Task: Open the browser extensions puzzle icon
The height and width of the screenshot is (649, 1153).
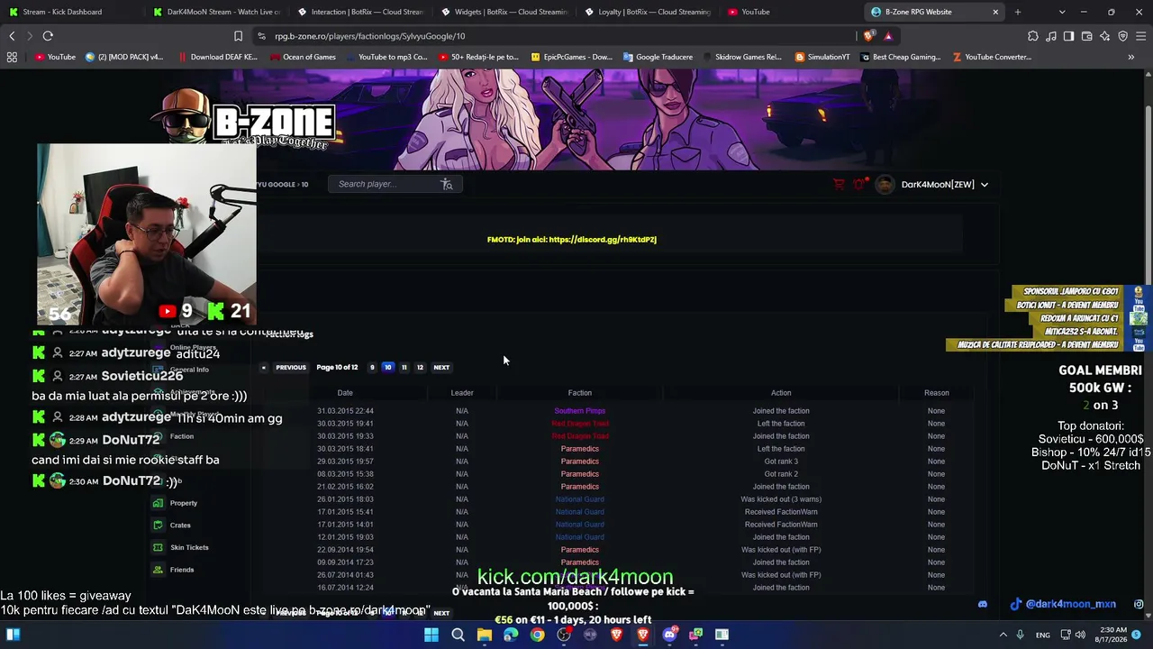Action: tap(1033, 36)
